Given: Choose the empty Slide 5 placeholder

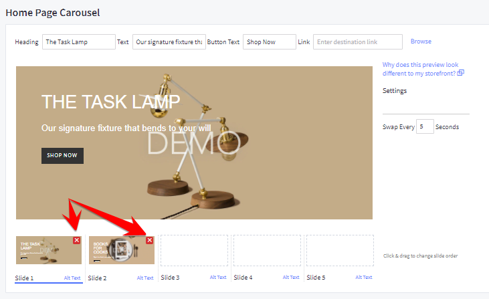Looking at the screenshot, I should pos(340,250).
